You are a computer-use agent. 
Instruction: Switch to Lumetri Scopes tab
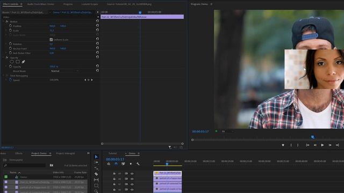coord(90,4)
